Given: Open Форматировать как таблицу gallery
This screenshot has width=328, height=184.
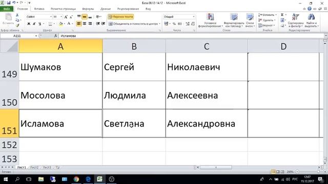Looking at the screenshot, I should [x=234, y=20].
